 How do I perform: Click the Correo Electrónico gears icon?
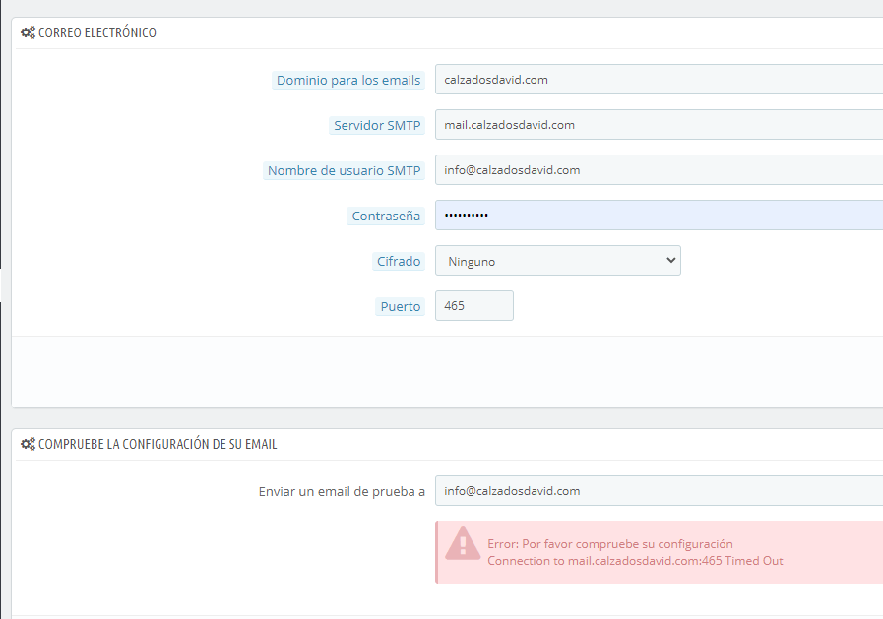tap(28, 32)
